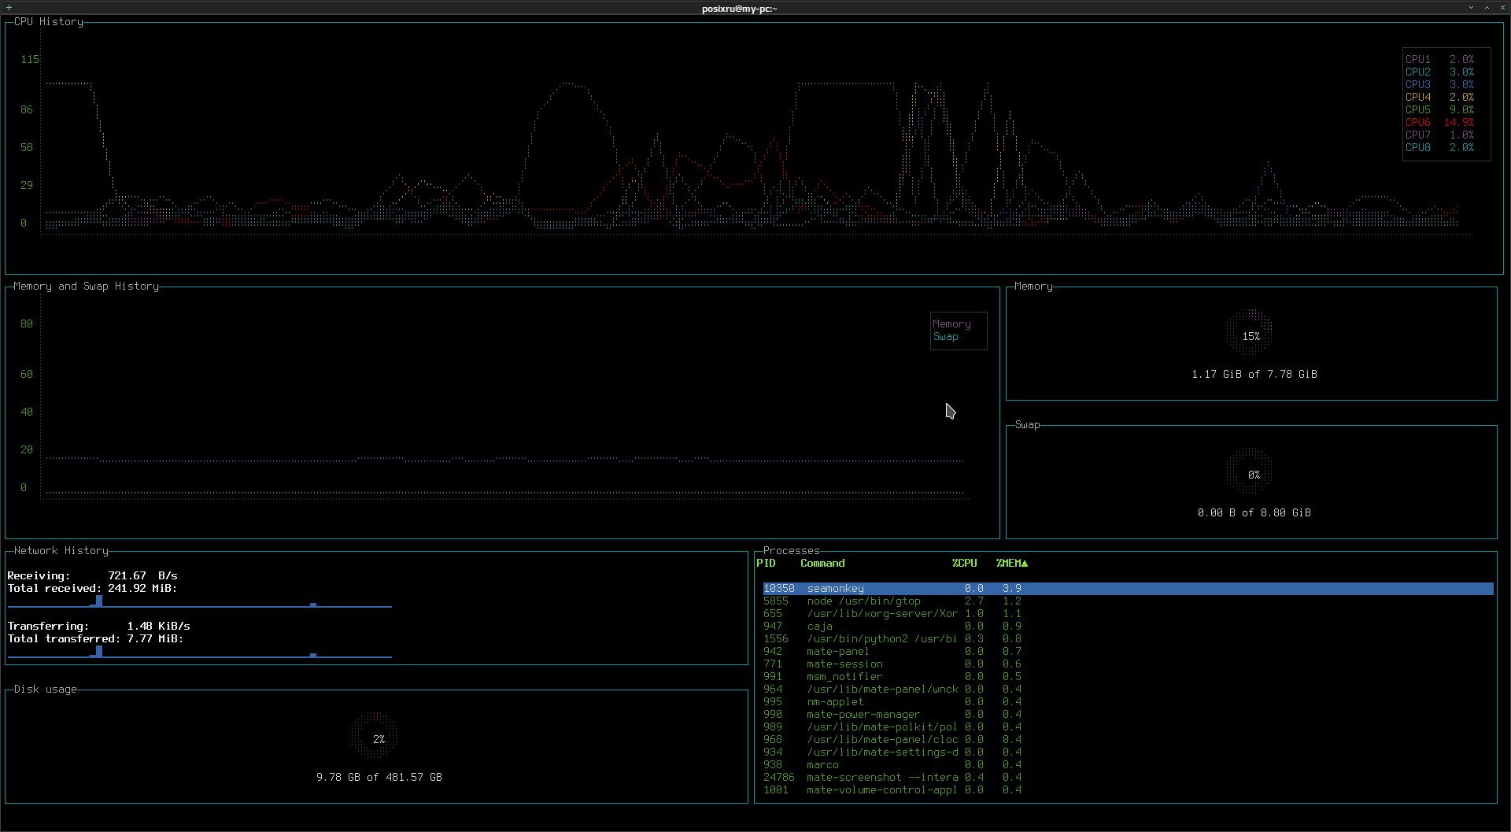Image resolution: width=1511 pixels, height=832 pixels.
Task: Click the Total transferred 7.77 MiB line
Action: click(95, 639)
